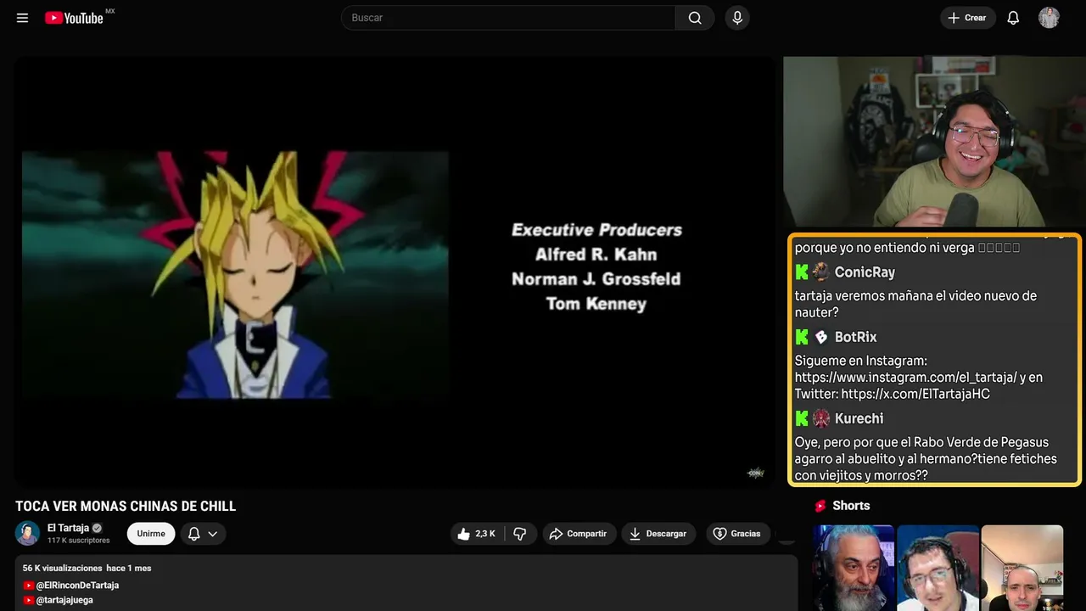1086x611 pixels.
Task: Share the video via Compartir
Action: (x=579, y=534)
